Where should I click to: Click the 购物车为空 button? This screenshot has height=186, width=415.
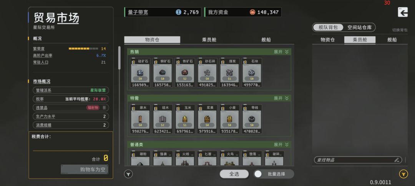pos(85,170)
